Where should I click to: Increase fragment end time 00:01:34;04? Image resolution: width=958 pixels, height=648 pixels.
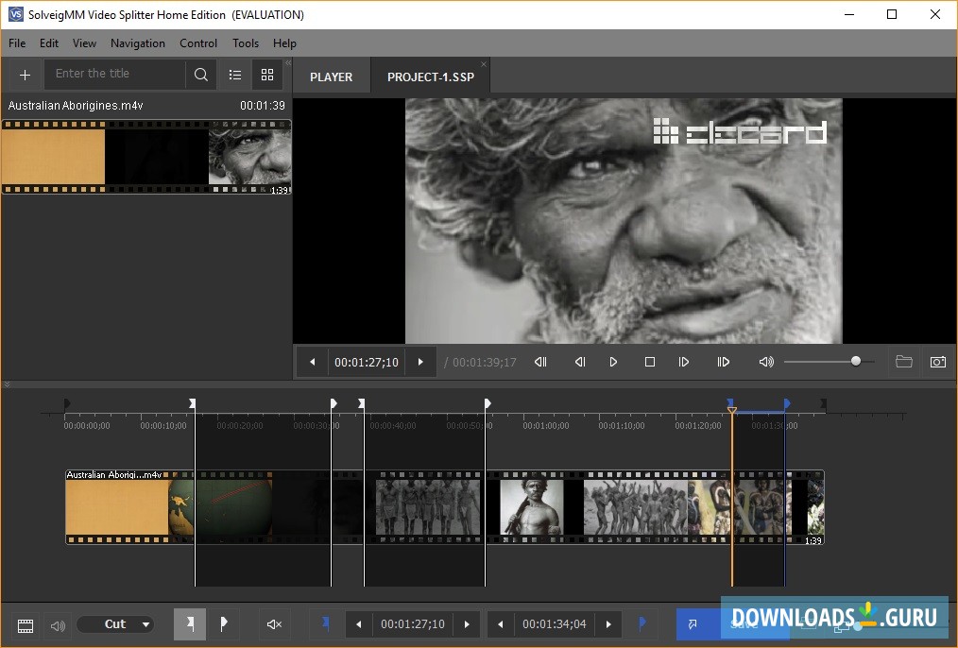pyautogui.click(x=608, y=624)
